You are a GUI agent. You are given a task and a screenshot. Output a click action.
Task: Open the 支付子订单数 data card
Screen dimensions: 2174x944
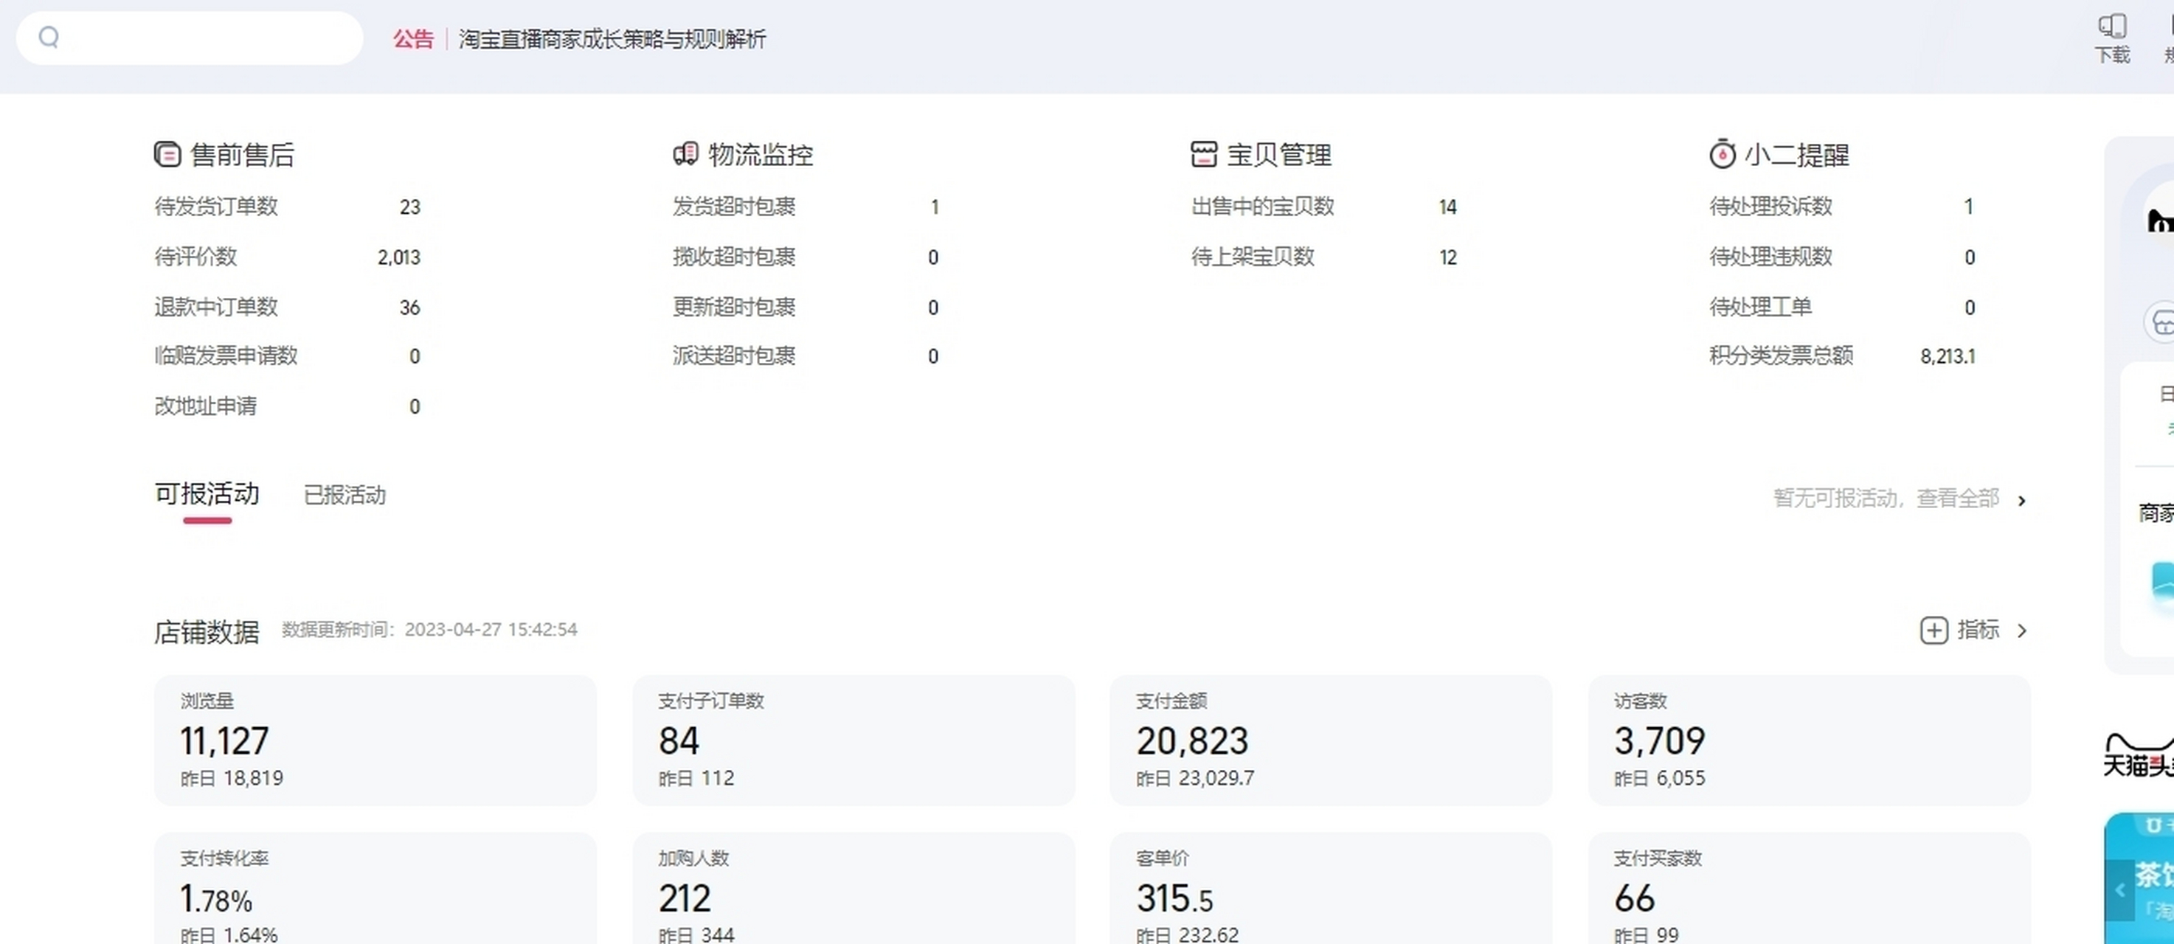854,740
